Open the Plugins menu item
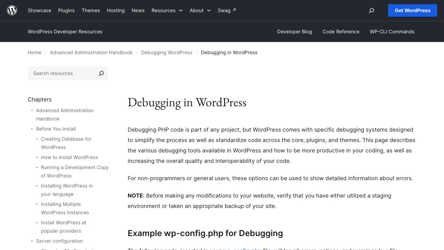The image size is (444, 250). point(66,10)
